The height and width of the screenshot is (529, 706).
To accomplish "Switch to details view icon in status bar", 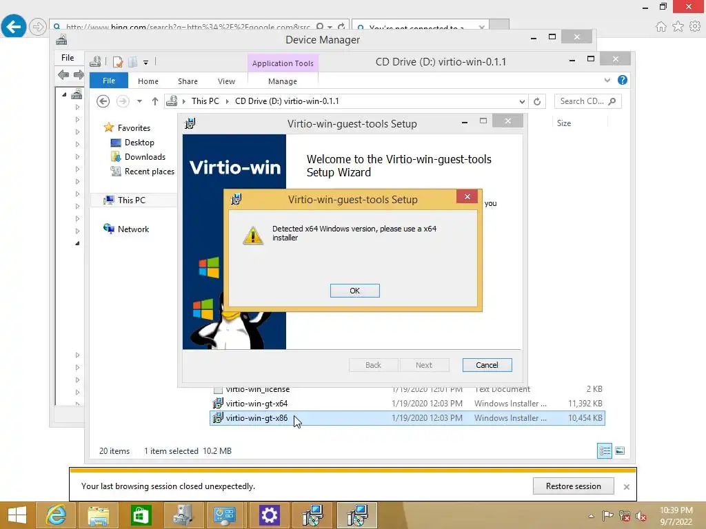I will point(604,450).
